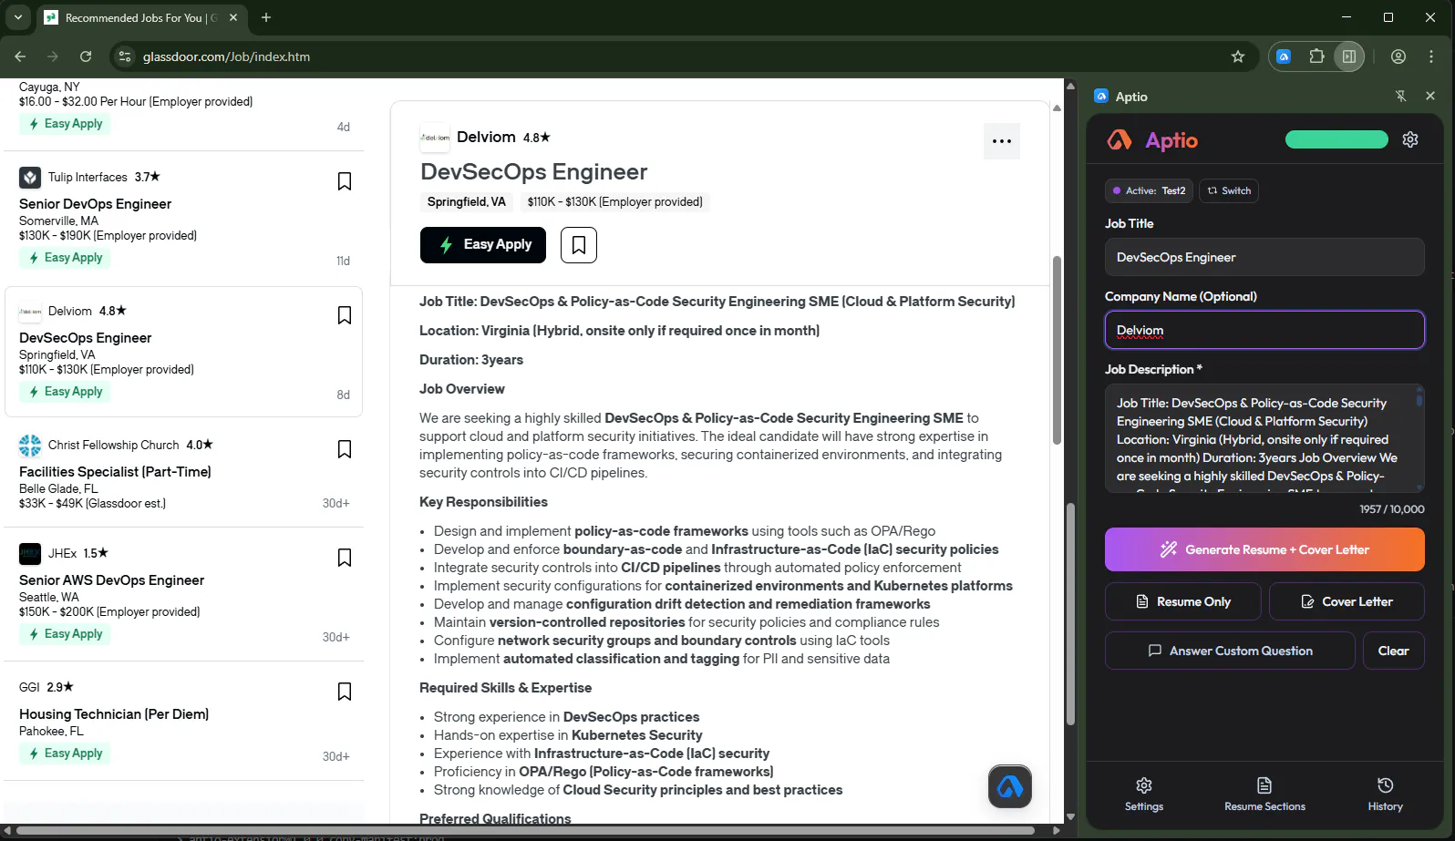The image size is (1455, 841).
Task: Click the horizontal scrollbar at page bottom
Action: tap(525, 830)
